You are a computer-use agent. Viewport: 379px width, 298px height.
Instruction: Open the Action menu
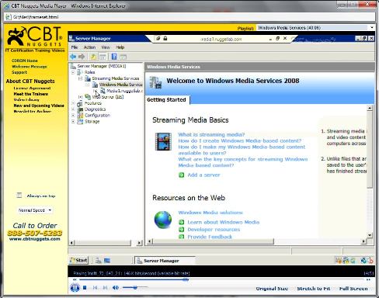tap(89, 47)
